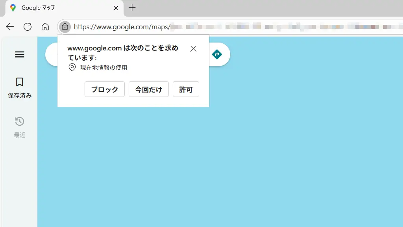
Task: Open a new browser tab
Action: click(132, 8)
